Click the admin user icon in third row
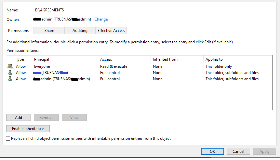Screen dimensions: 280x160 [x=10, y=79]
